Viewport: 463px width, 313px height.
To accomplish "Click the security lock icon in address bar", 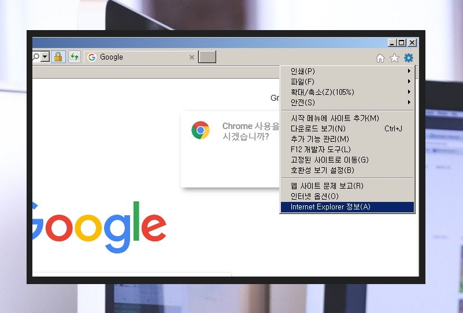I will (x=58, y=57).
